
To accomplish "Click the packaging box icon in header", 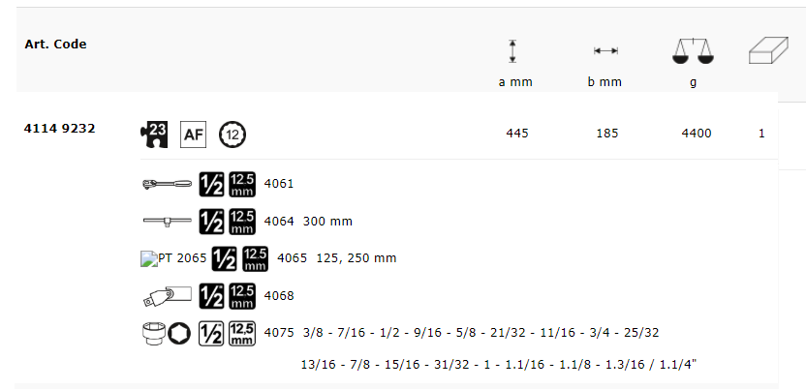I will (x=769, y=52).
